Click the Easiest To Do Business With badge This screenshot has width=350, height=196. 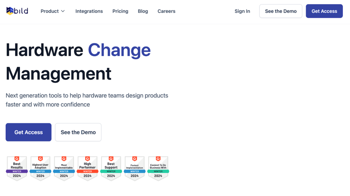158,168
